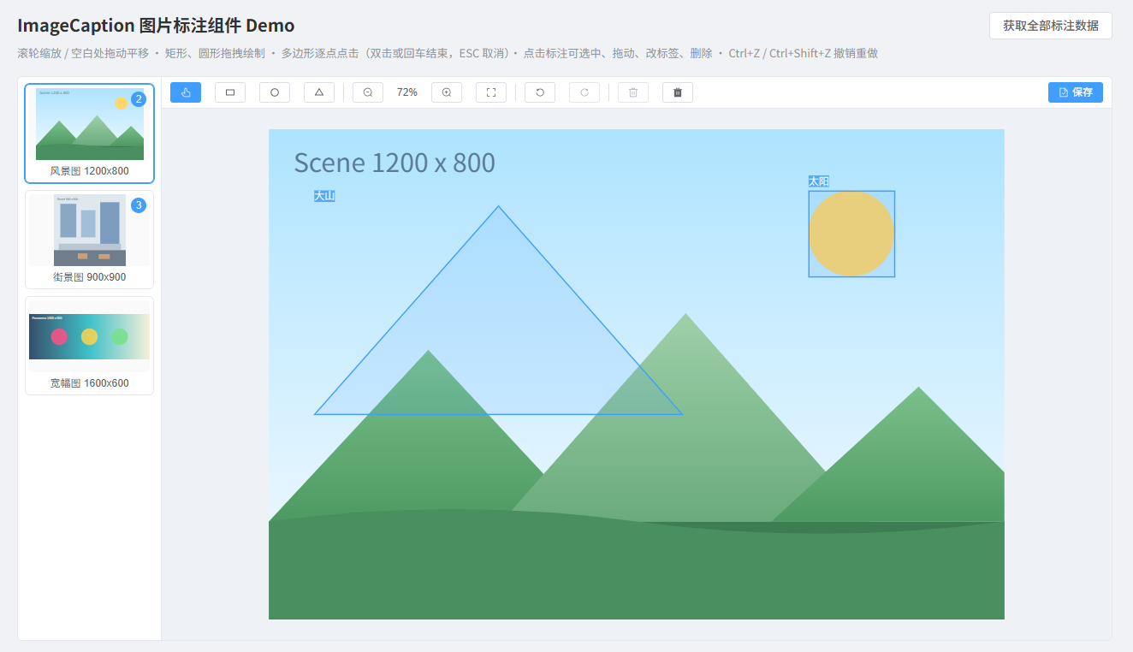Click the "Scene 1200 x 800" canvas text
Viewport: 1133px width, 652px height.
point(394,163)
